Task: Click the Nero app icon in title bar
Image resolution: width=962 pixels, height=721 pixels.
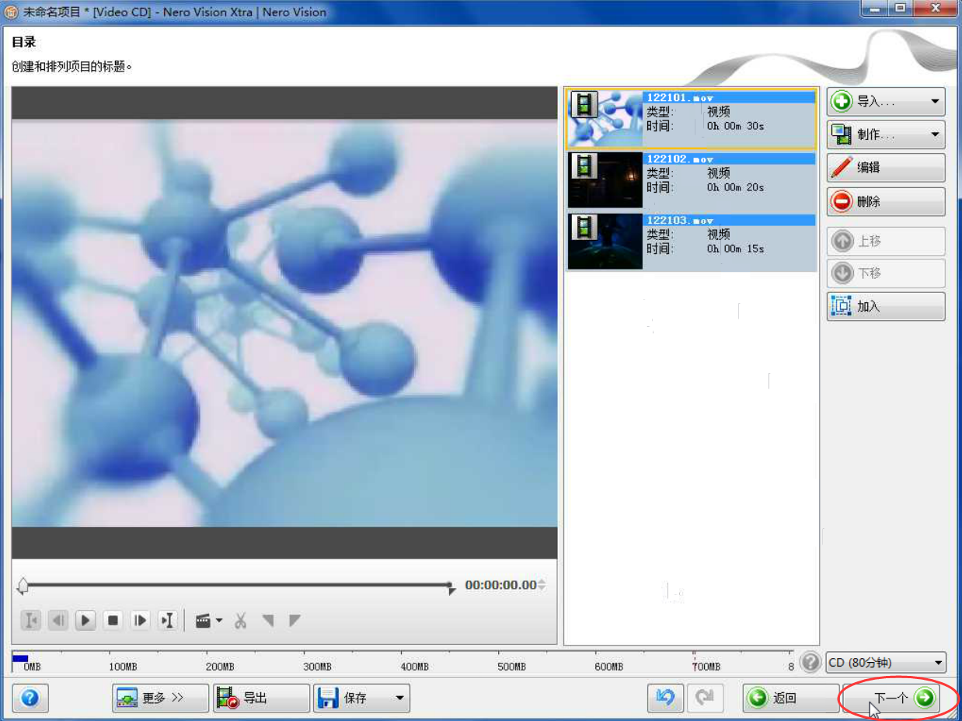Action: click(x=11, y=12)
